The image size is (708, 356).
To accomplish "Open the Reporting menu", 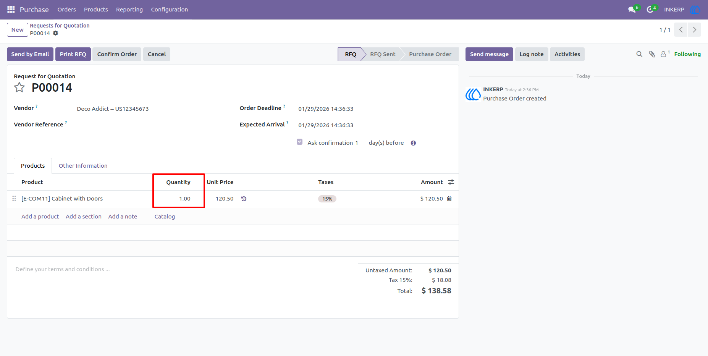I will 129,10.
